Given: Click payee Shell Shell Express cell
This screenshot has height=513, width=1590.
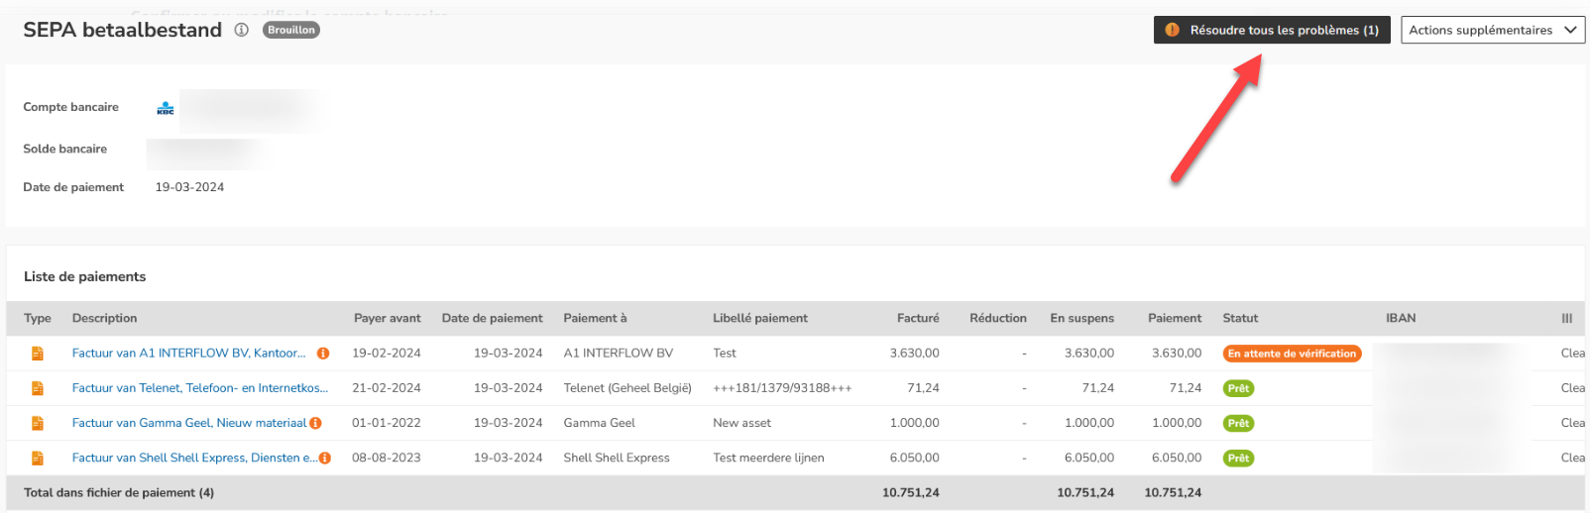Looking at the screenshot, I should click(617, 458).
